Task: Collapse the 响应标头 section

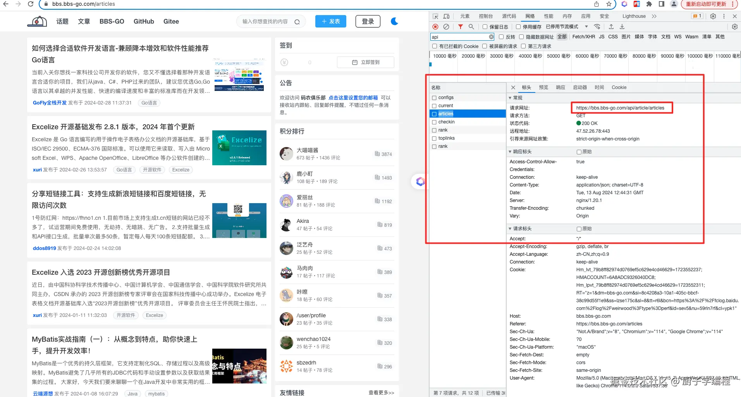Action: [511, 151]
